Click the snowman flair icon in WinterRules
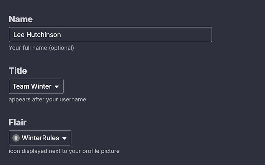Screen dimensions: 265x165 click(x=16, y=138)
